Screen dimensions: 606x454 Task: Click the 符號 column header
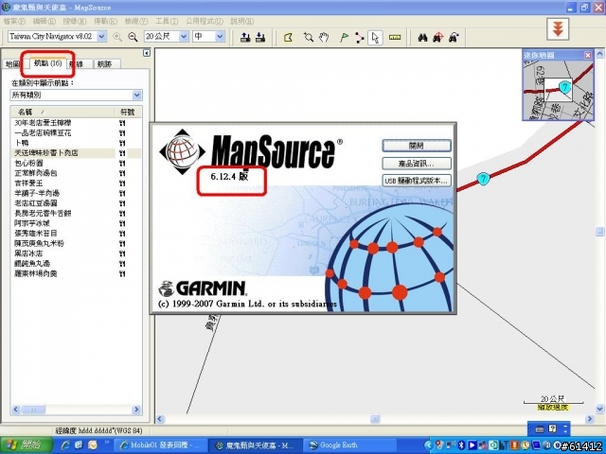[128, 112]
